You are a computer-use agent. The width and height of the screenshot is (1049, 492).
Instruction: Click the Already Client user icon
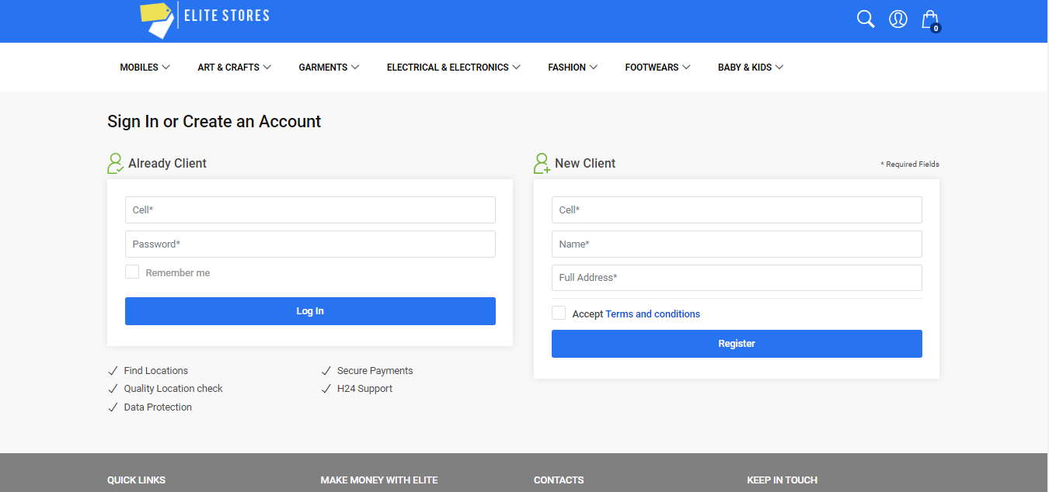click(116, 163)
